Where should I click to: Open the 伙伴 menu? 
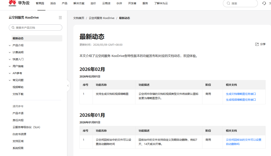click(x=119, y=3)
